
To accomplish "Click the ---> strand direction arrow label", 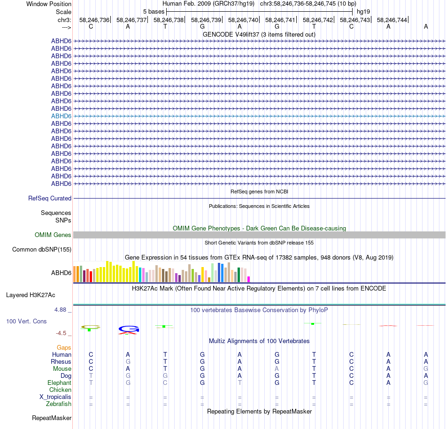I will [66, 28].
